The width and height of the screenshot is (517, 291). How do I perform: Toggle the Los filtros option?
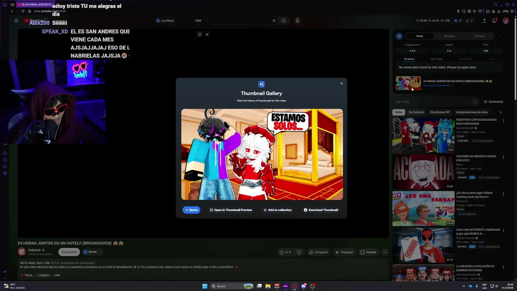pyautogui.click(x=165, y=21)
